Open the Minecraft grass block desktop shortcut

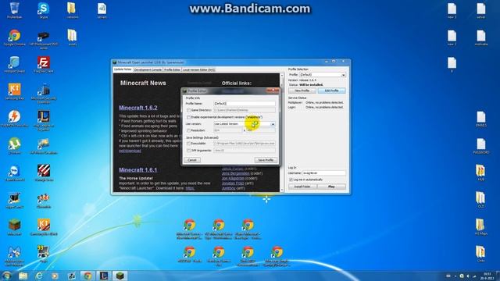[x=14, y=227]
